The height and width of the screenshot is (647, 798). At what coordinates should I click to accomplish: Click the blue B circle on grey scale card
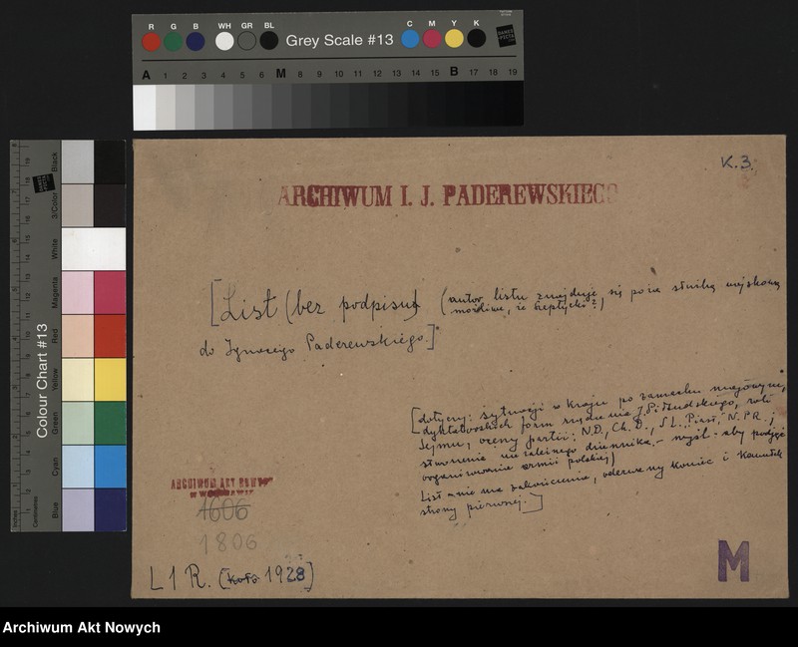click(x=196, y=42)
